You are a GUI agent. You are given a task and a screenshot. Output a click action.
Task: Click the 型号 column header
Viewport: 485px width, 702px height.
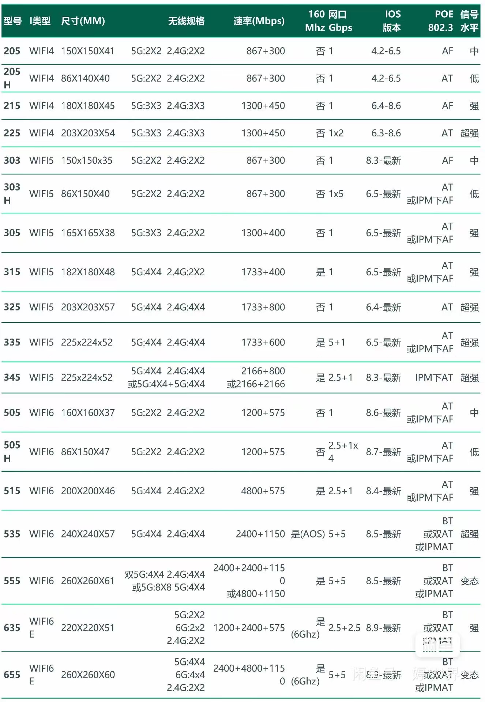pyautogui.click(x=12, y=21)
